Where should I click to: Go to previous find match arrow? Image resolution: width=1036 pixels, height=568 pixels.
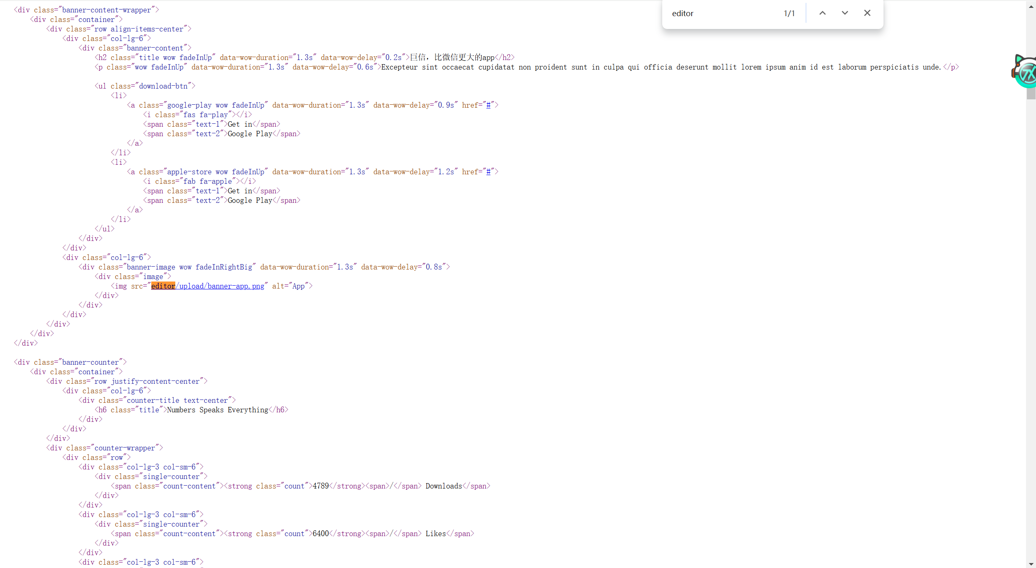823,13
